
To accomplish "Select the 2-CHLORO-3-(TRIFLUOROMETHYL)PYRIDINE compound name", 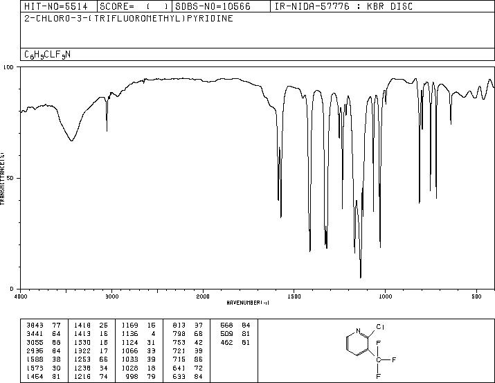I will [x=129, y=18].
